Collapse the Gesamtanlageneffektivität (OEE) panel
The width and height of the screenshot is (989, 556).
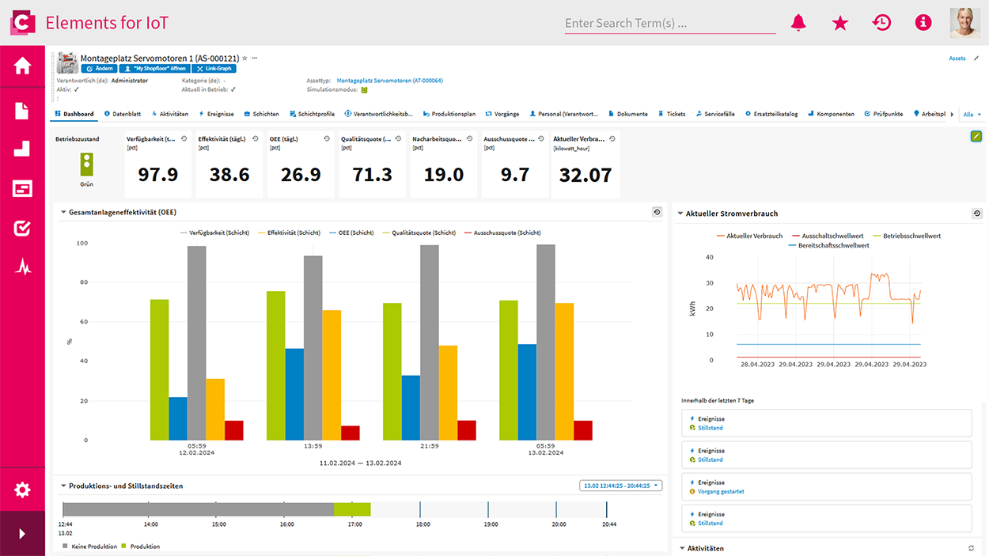[63, 213]
